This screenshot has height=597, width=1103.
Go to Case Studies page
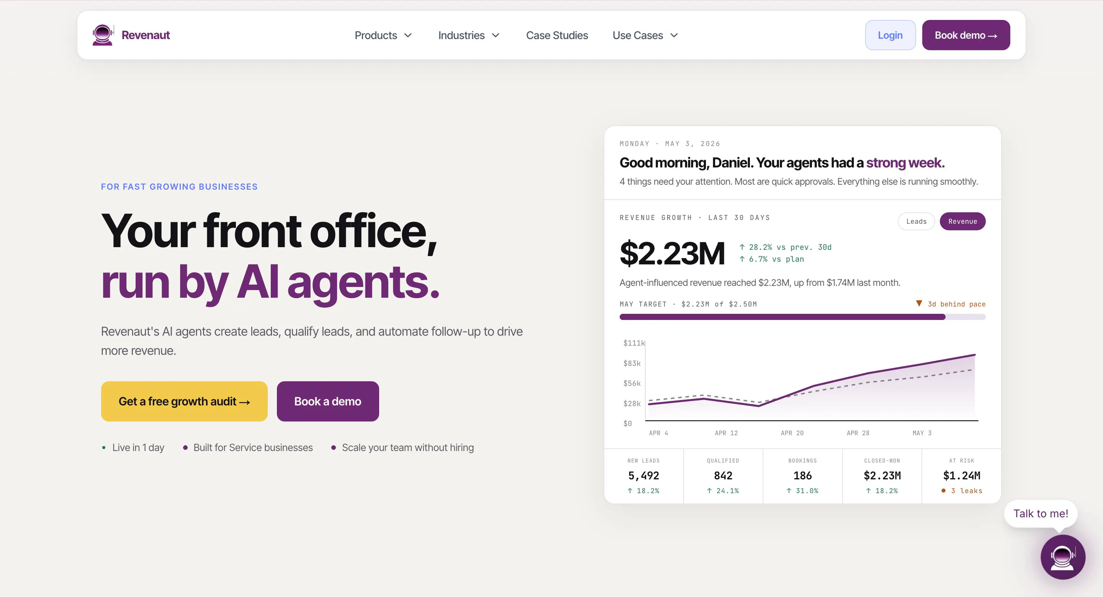click(x=556, y=36)
